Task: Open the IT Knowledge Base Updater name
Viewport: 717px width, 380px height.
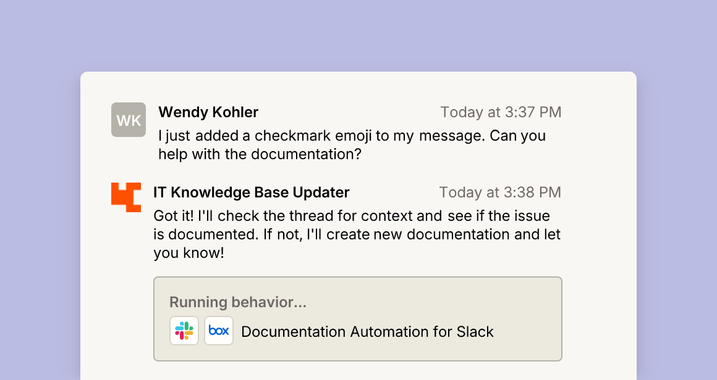Action: 251,192
